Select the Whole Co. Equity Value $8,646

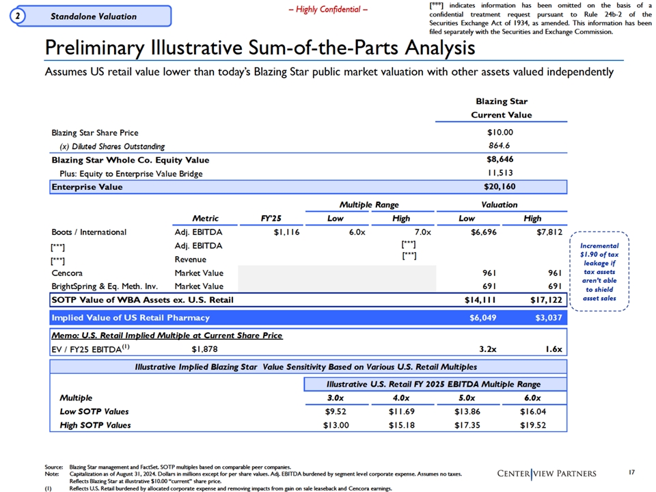tap(500, 159)
